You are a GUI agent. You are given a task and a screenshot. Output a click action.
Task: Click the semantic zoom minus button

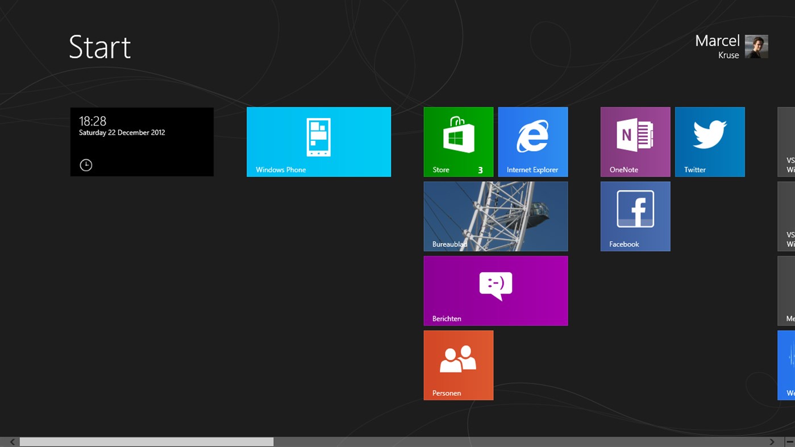(x=790, y=441)
